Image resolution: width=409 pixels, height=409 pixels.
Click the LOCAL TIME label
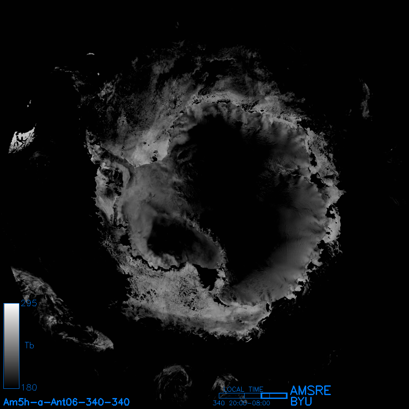243,389
